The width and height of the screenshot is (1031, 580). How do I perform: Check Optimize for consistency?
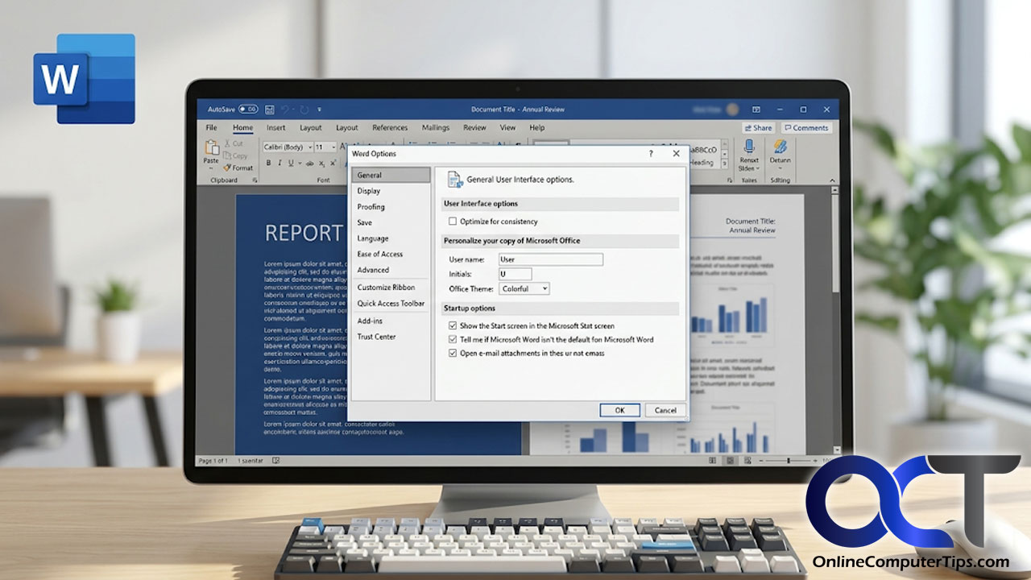click(453, 221)
